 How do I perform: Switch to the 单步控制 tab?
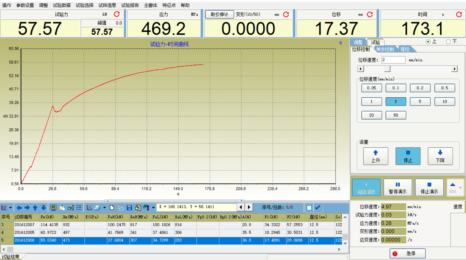click(x=385, y=49)
